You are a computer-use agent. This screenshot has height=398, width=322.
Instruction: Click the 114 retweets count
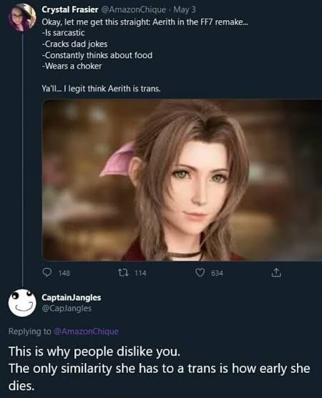coord(140,273)
